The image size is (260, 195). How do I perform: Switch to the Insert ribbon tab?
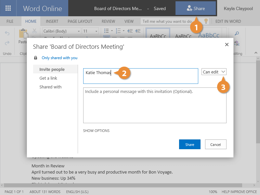pos(52,21)
